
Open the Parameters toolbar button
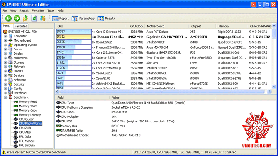point(83,18)
